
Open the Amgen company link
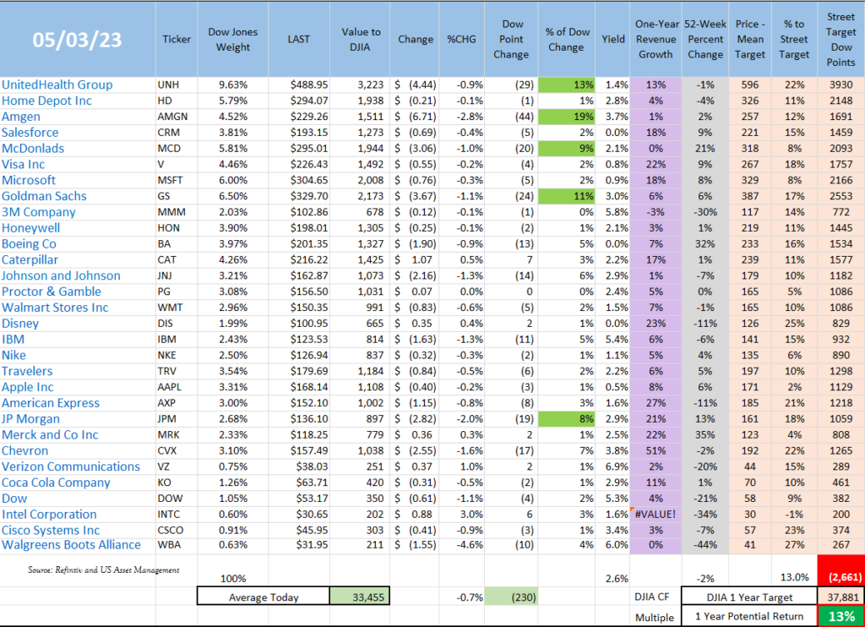pos(21,117)
